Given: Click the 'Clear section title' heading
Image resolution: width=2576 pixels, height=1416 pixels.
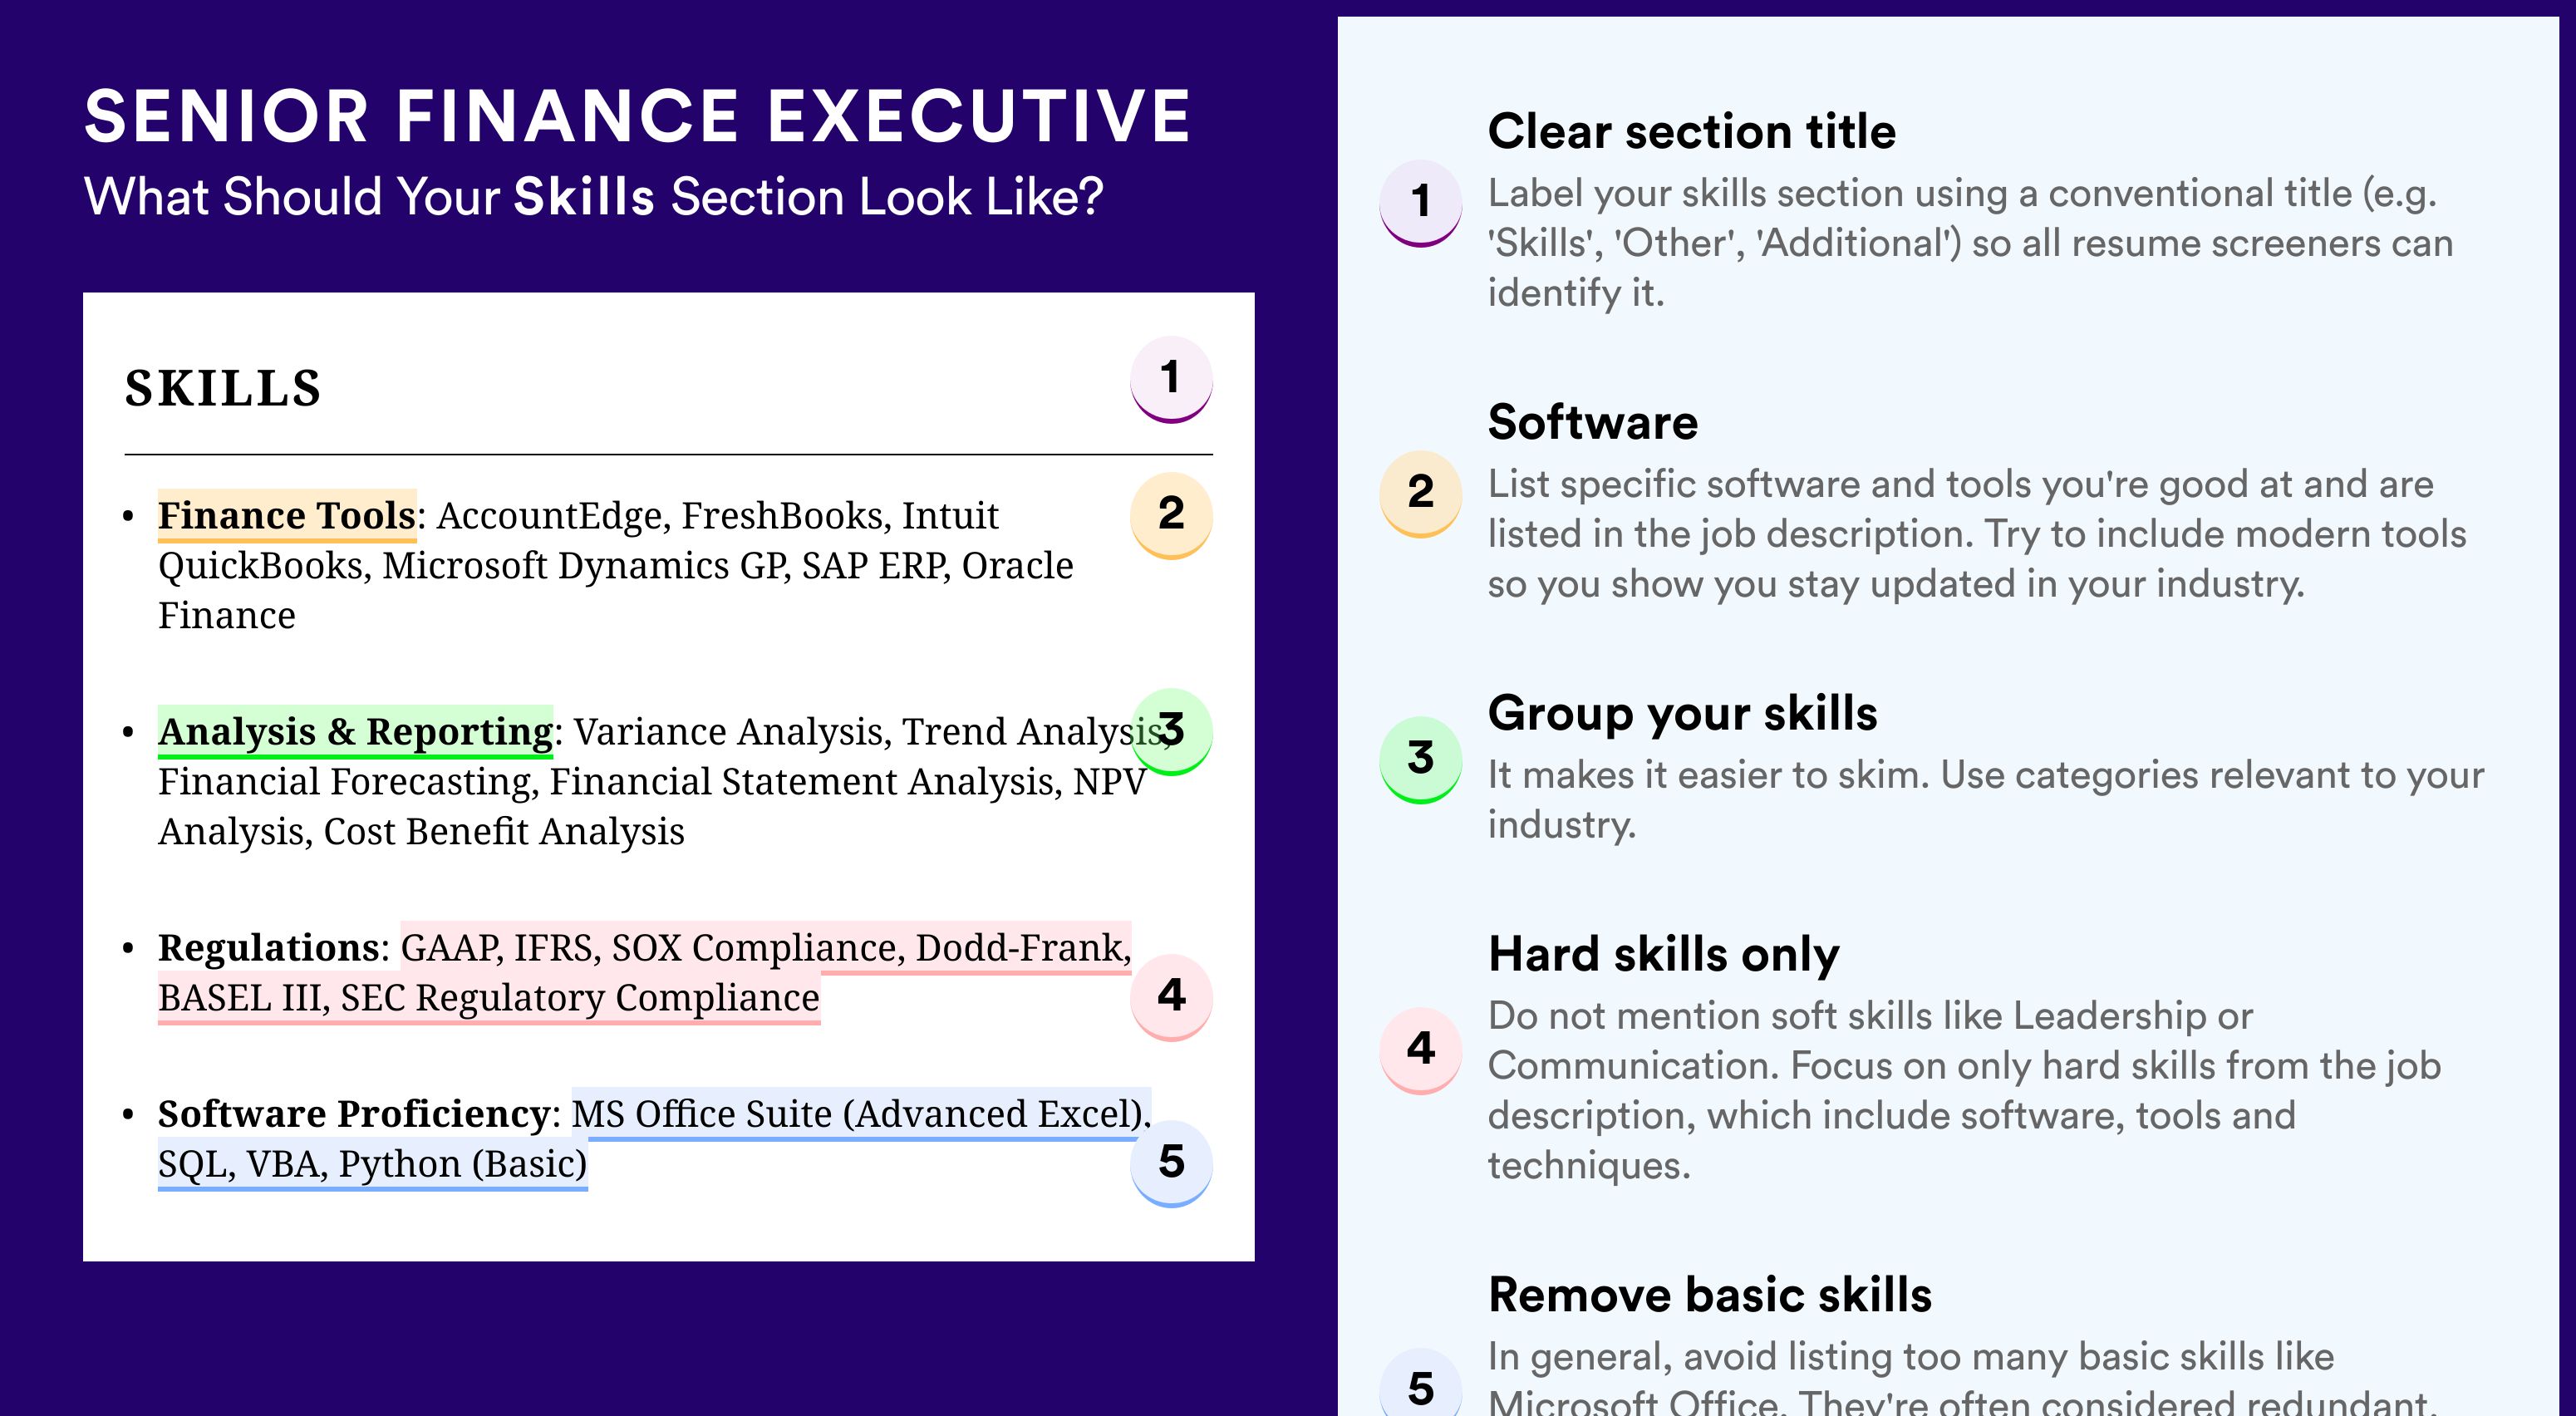Looking at the screenshot, I should (x=1692, y=131).
